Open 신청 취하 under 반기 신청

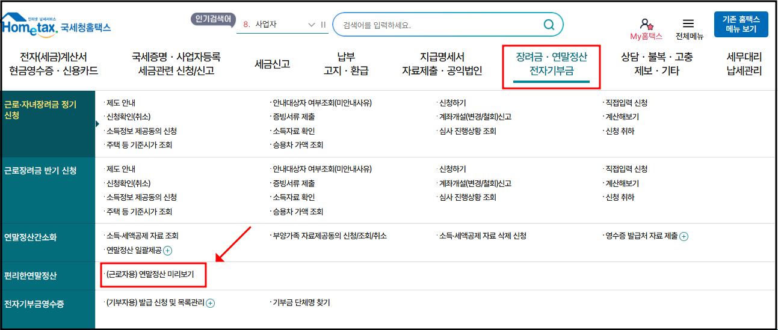[620, 197]
